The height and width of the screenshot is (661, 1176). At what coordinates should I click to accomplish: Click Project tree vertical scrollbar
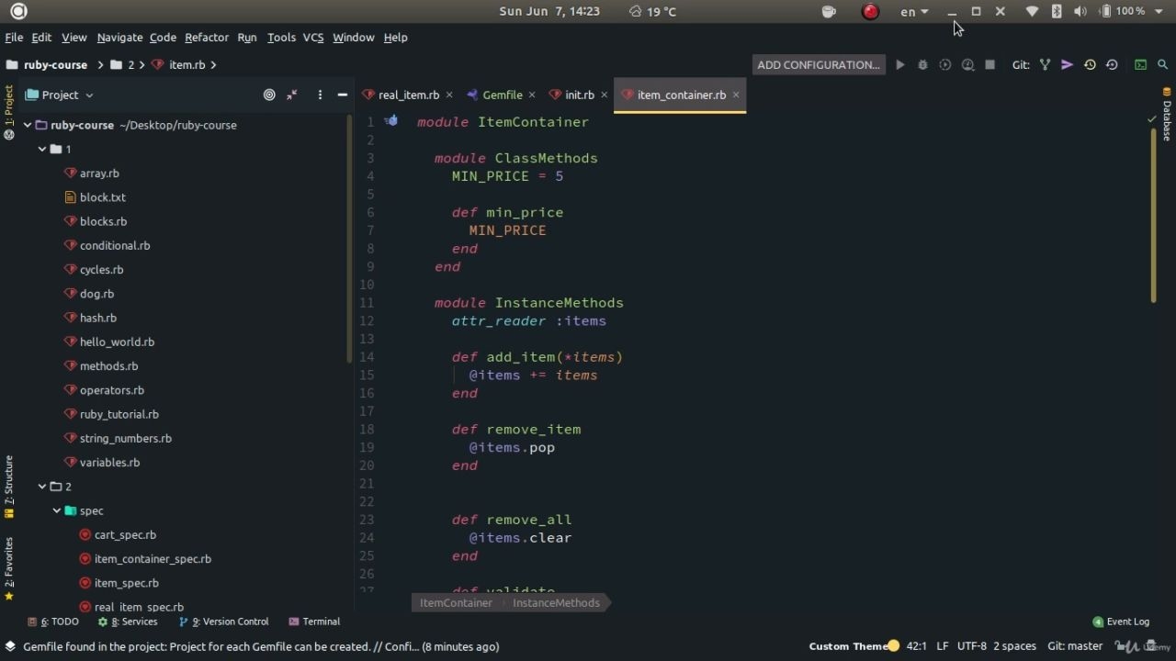pos(349,239)
